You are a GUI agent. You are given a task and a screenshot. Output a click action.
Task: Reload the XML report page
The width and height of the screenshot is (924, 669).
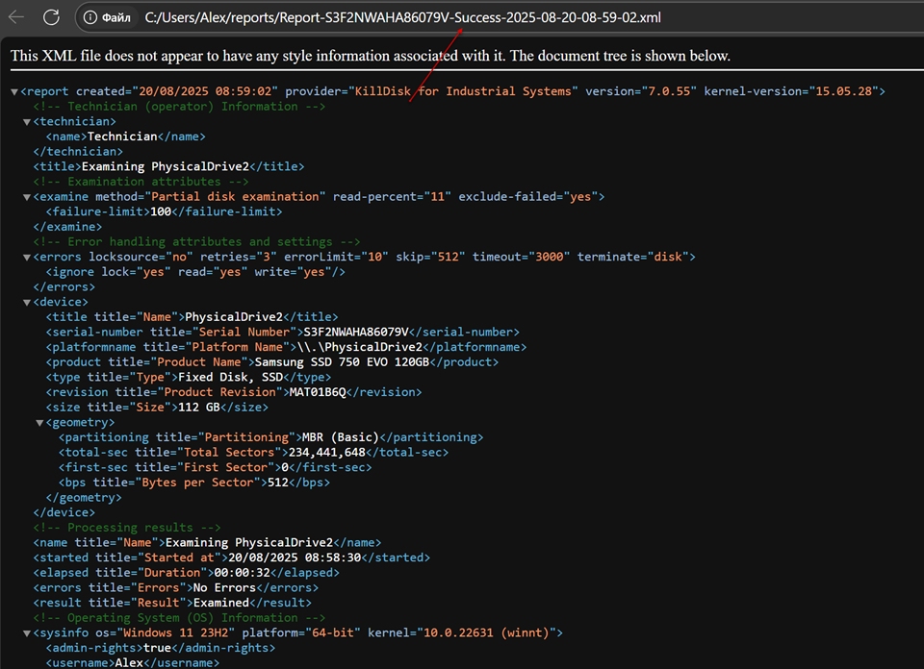click(x=51, y=17)
